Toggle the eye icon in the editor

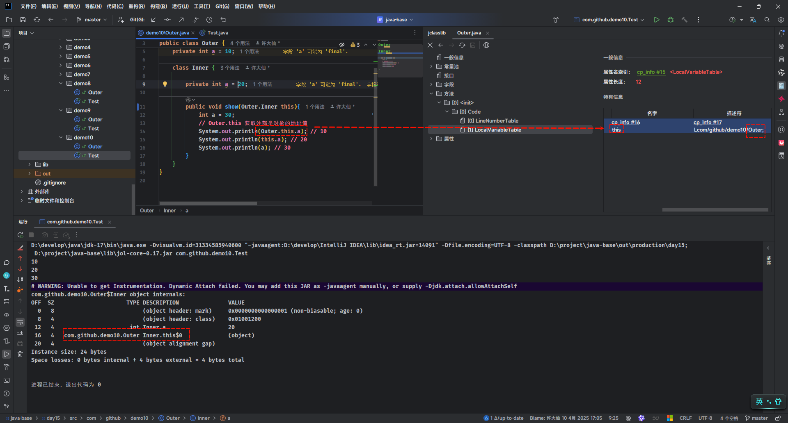point(342,45)
